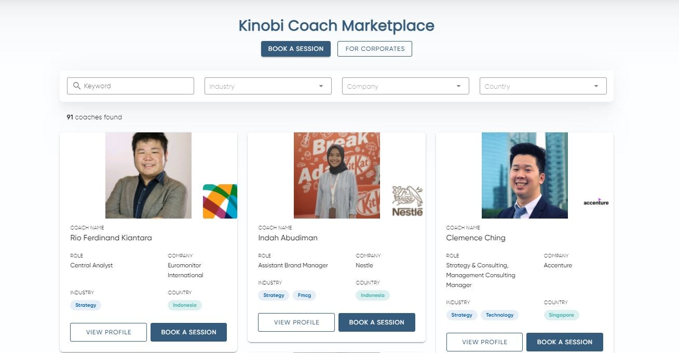Viewport: 679px width, 353px height.
Task: Click the Singapore country tag under Clemence
Action: point(561,315)
